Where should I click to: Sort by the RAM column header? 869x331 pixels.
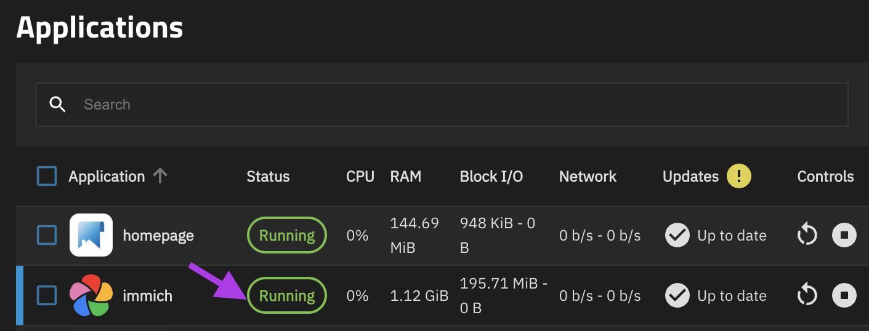406,177
